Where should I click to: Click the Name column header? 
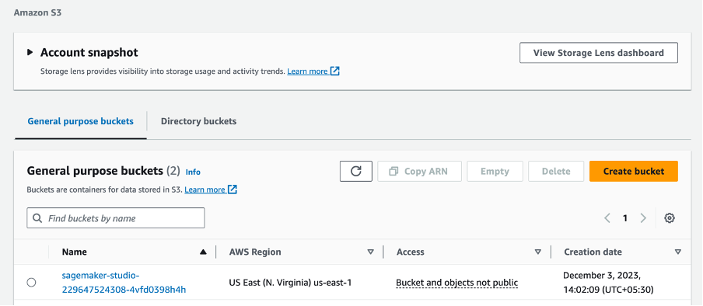75,252
